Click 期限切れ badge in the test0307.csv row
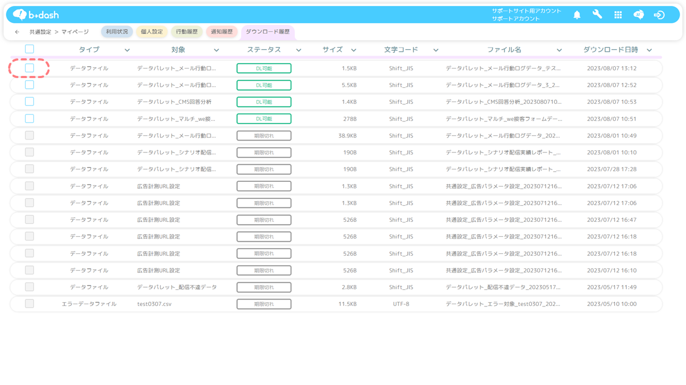Viewport: 686px width, 385px height. (x=264, y=304)
